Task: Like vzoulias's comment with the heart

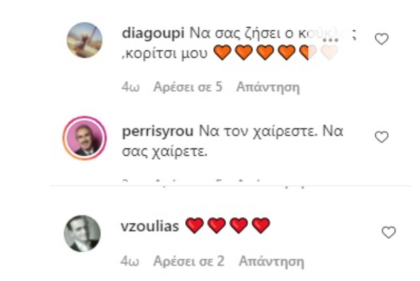Action: (x=389, y=232)
